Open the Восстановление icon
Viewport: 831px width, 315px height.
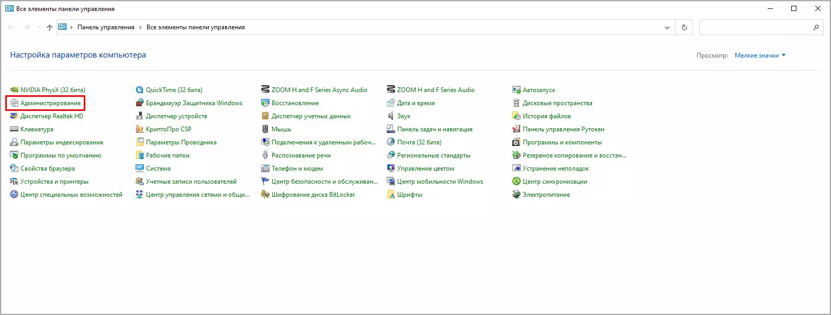[265, 103]
